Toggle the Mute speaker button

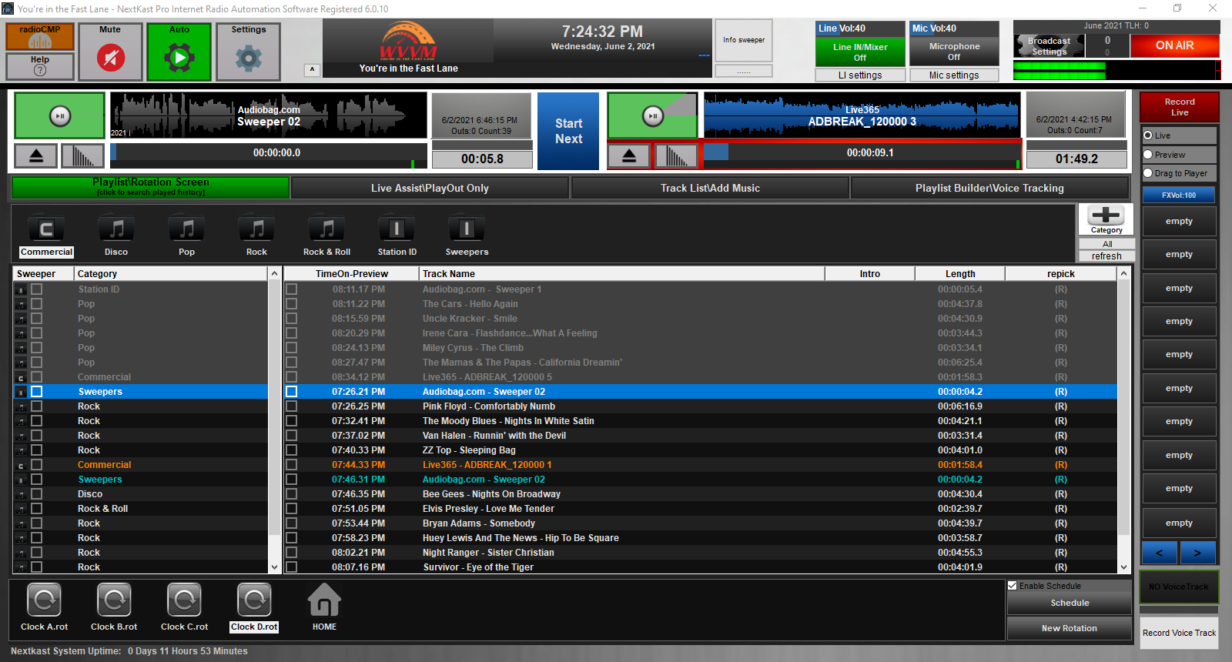[111, 52]
